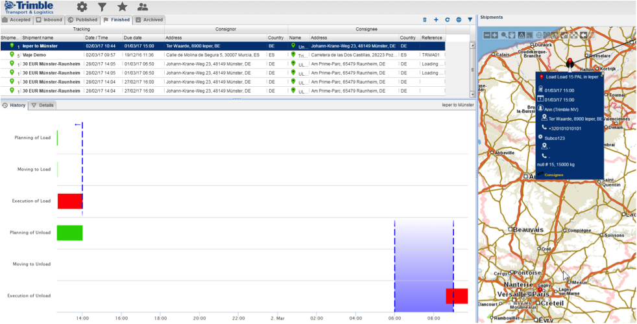Toggle globe icon in list toolbar

459,20
